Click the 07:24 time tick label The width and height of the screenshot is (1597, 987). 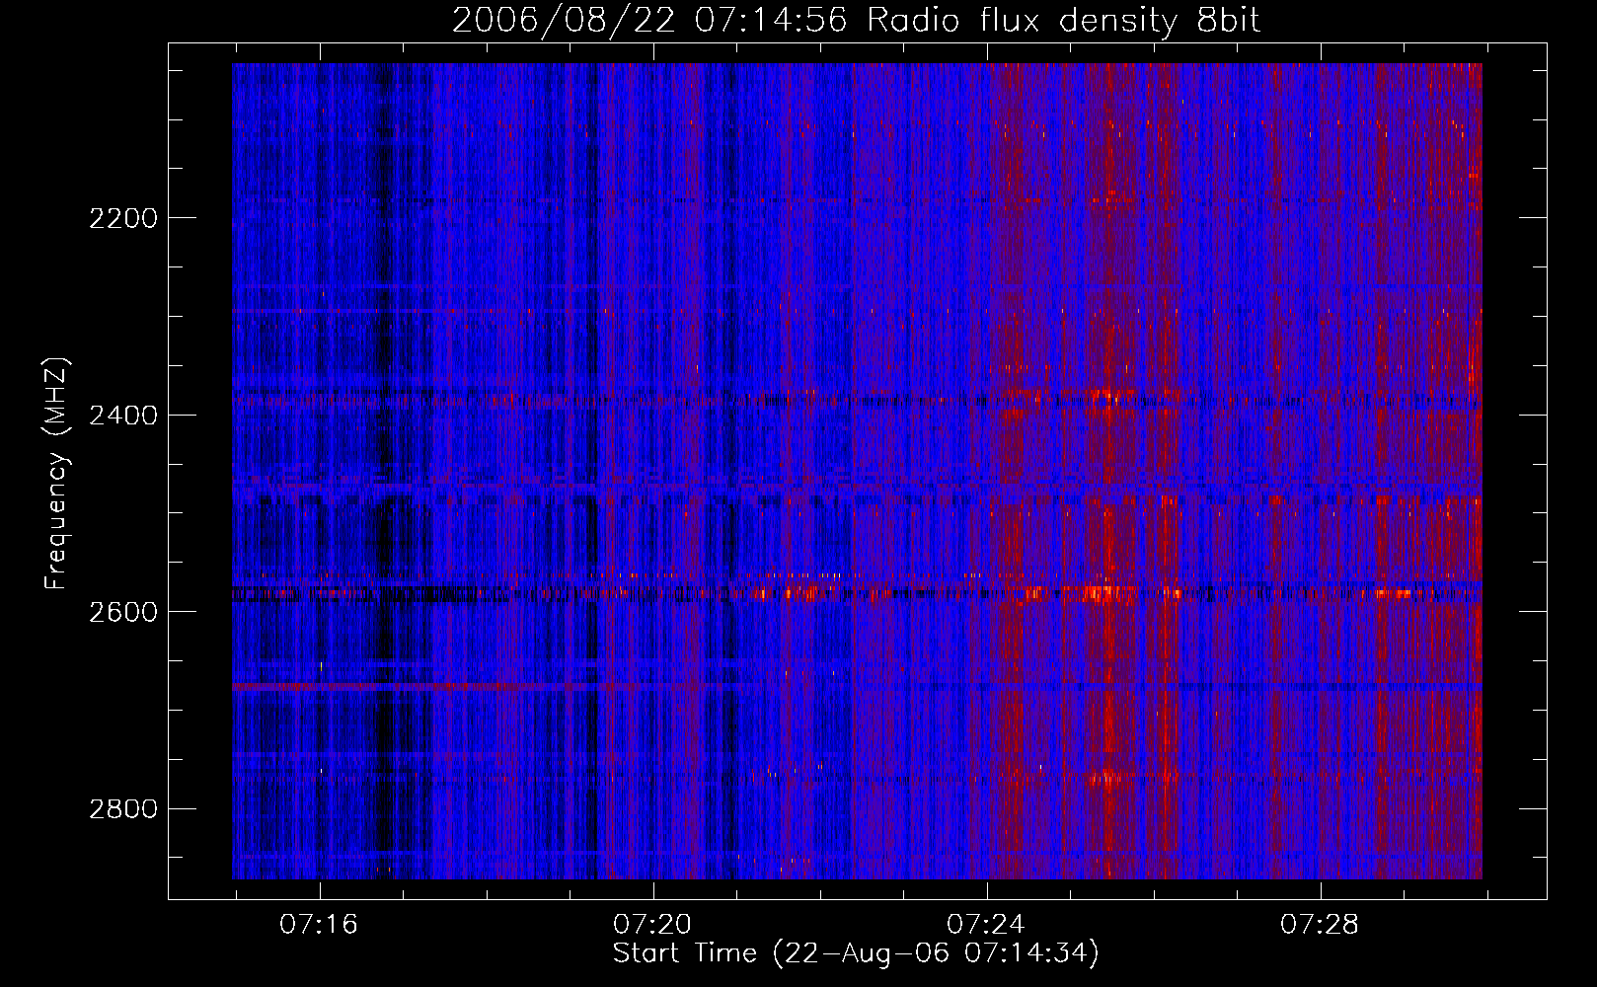986,924
